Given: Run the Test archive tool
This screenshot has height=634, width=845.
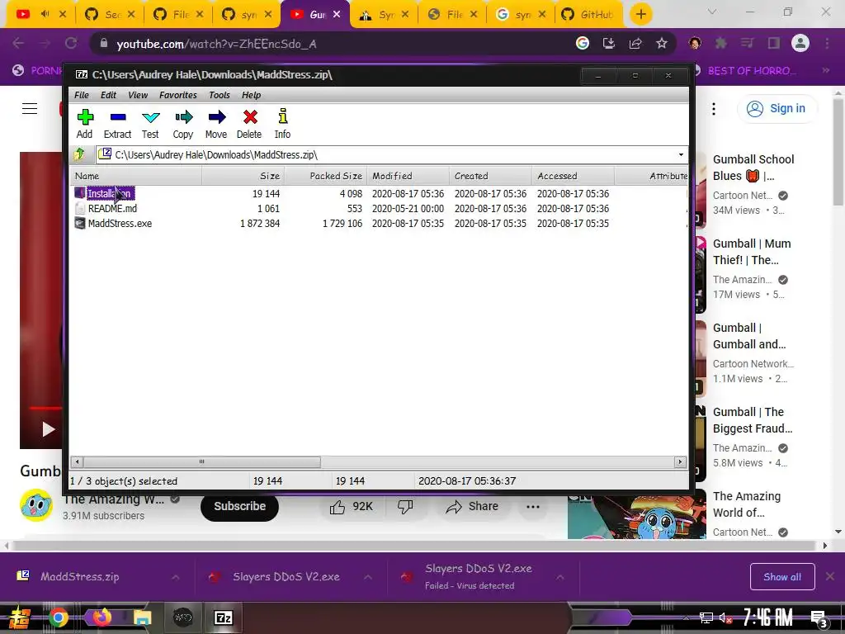Looking at the screenshot, I should click(x=150, y=124).
